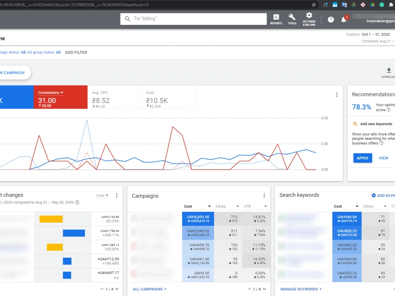Click the Google Drive extension icon
The image size is (395, 296).
pos(372,5)
